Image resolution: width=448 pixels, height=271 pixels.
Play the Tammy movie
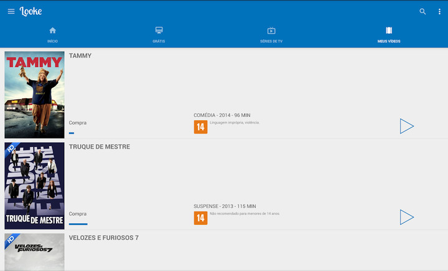tap(406, 126)
